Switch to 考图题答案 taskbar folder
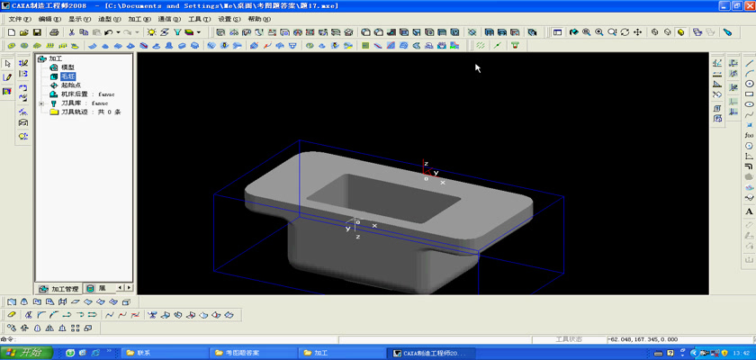 (x=253, y=353)
